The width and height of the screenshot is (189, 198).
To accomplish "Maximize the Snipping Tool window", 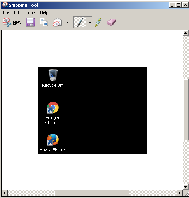I will click(178, 5).
